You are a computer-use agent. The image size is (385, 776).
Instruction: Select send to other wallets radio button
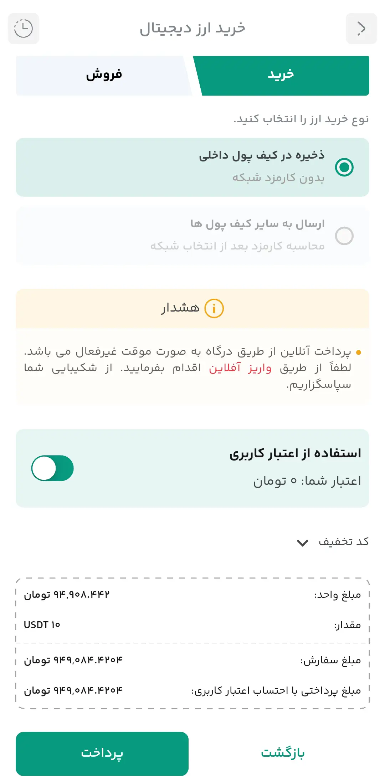click(x=344, y=236)
